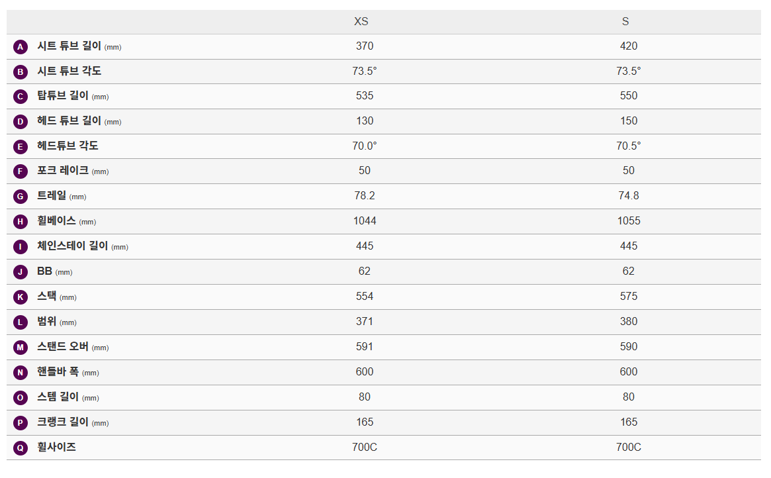Screen dimensions: 771x478
Task: Click the circular A badge icon
Action: (21, 47)
